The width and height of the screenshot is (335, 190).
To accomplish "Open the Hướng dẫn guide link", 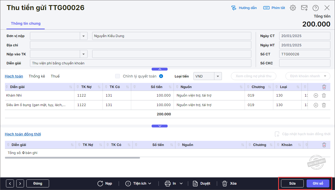I will [244, 8].
